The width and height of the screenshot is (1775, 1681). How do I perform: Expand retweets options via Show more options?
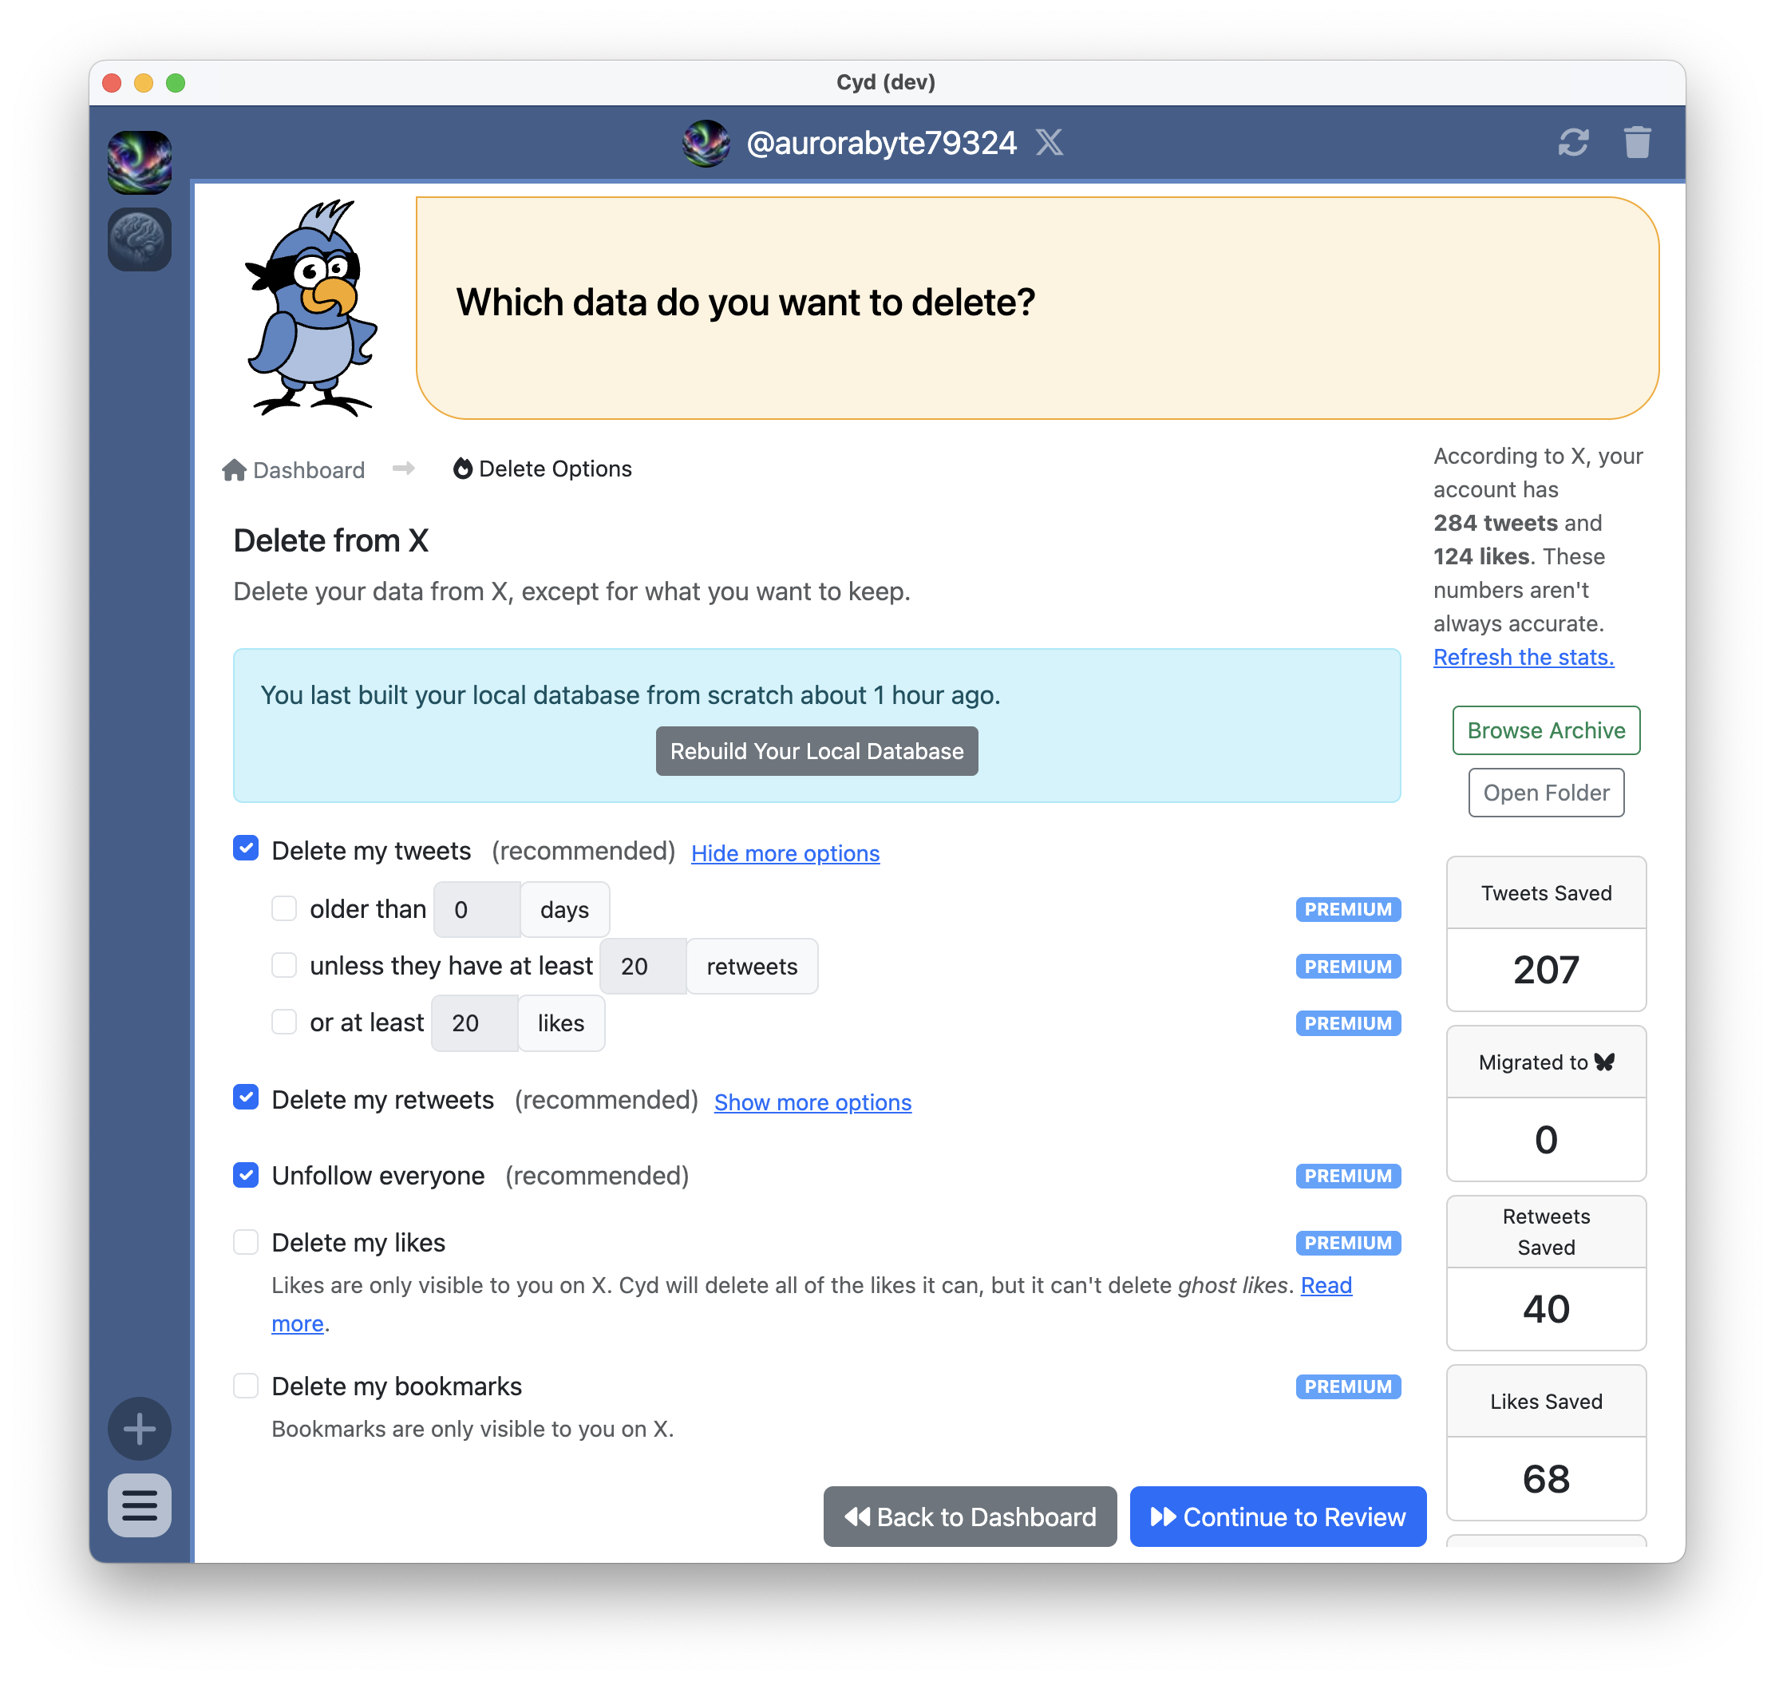(x=812, y=1102)
